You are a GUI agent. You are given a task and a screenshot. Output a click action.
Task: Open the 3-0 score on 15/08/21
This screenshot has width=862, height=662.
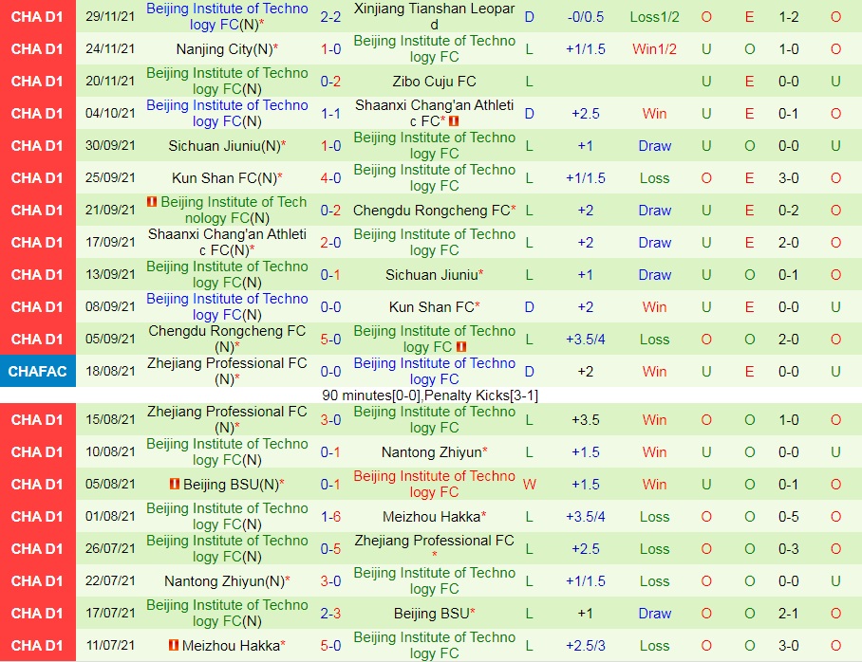(330, 420)
